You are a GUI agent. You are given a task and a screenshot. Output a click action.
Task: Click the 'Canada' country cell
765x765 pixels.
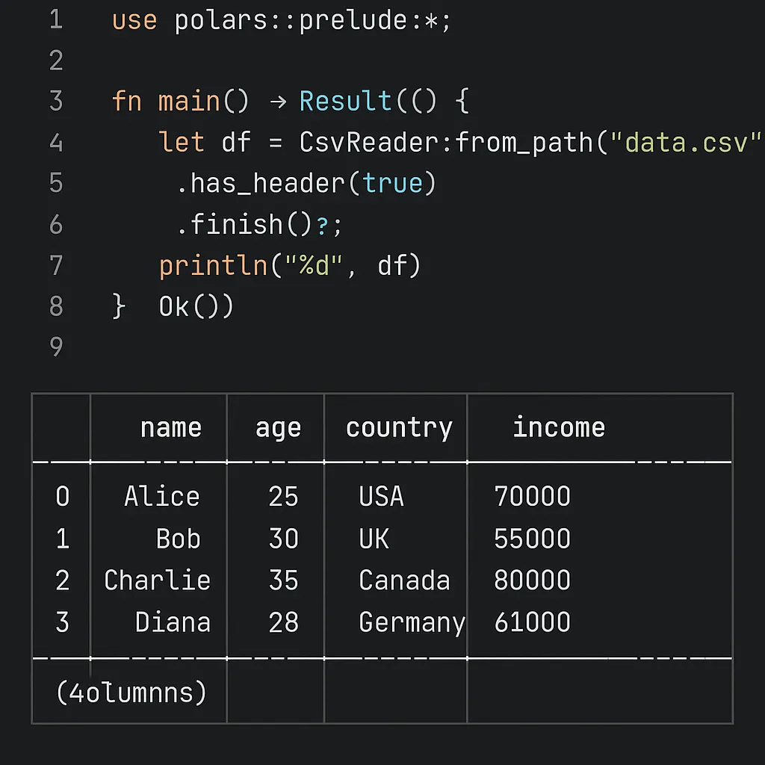tap(404, 580)
